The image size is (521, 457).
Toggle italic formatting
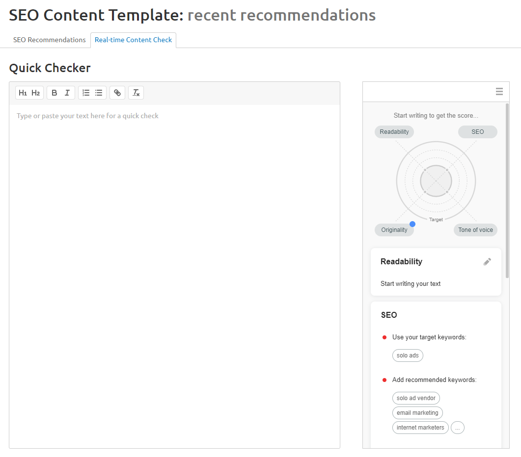click(x=67, y=93)
